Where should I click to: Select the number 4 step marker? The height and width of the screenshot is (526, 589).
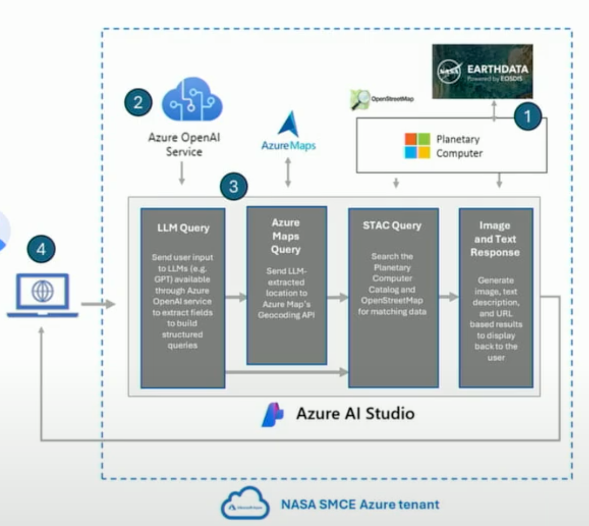click(41, 250)
